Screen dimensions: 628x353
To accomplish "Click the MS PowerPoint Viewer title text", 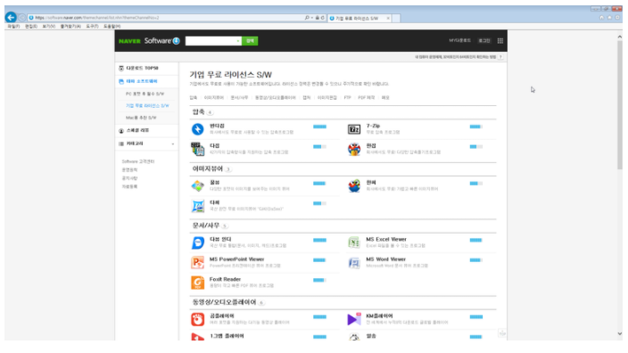I will point(236,259).
